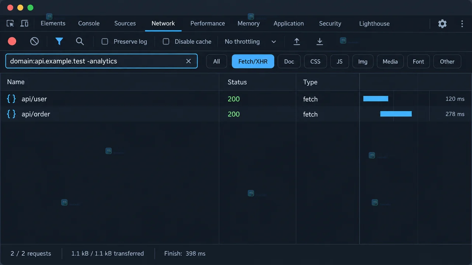Filter requests by Font type
The height and width of the screenshot is (265, 472).
tap(419, 61)
